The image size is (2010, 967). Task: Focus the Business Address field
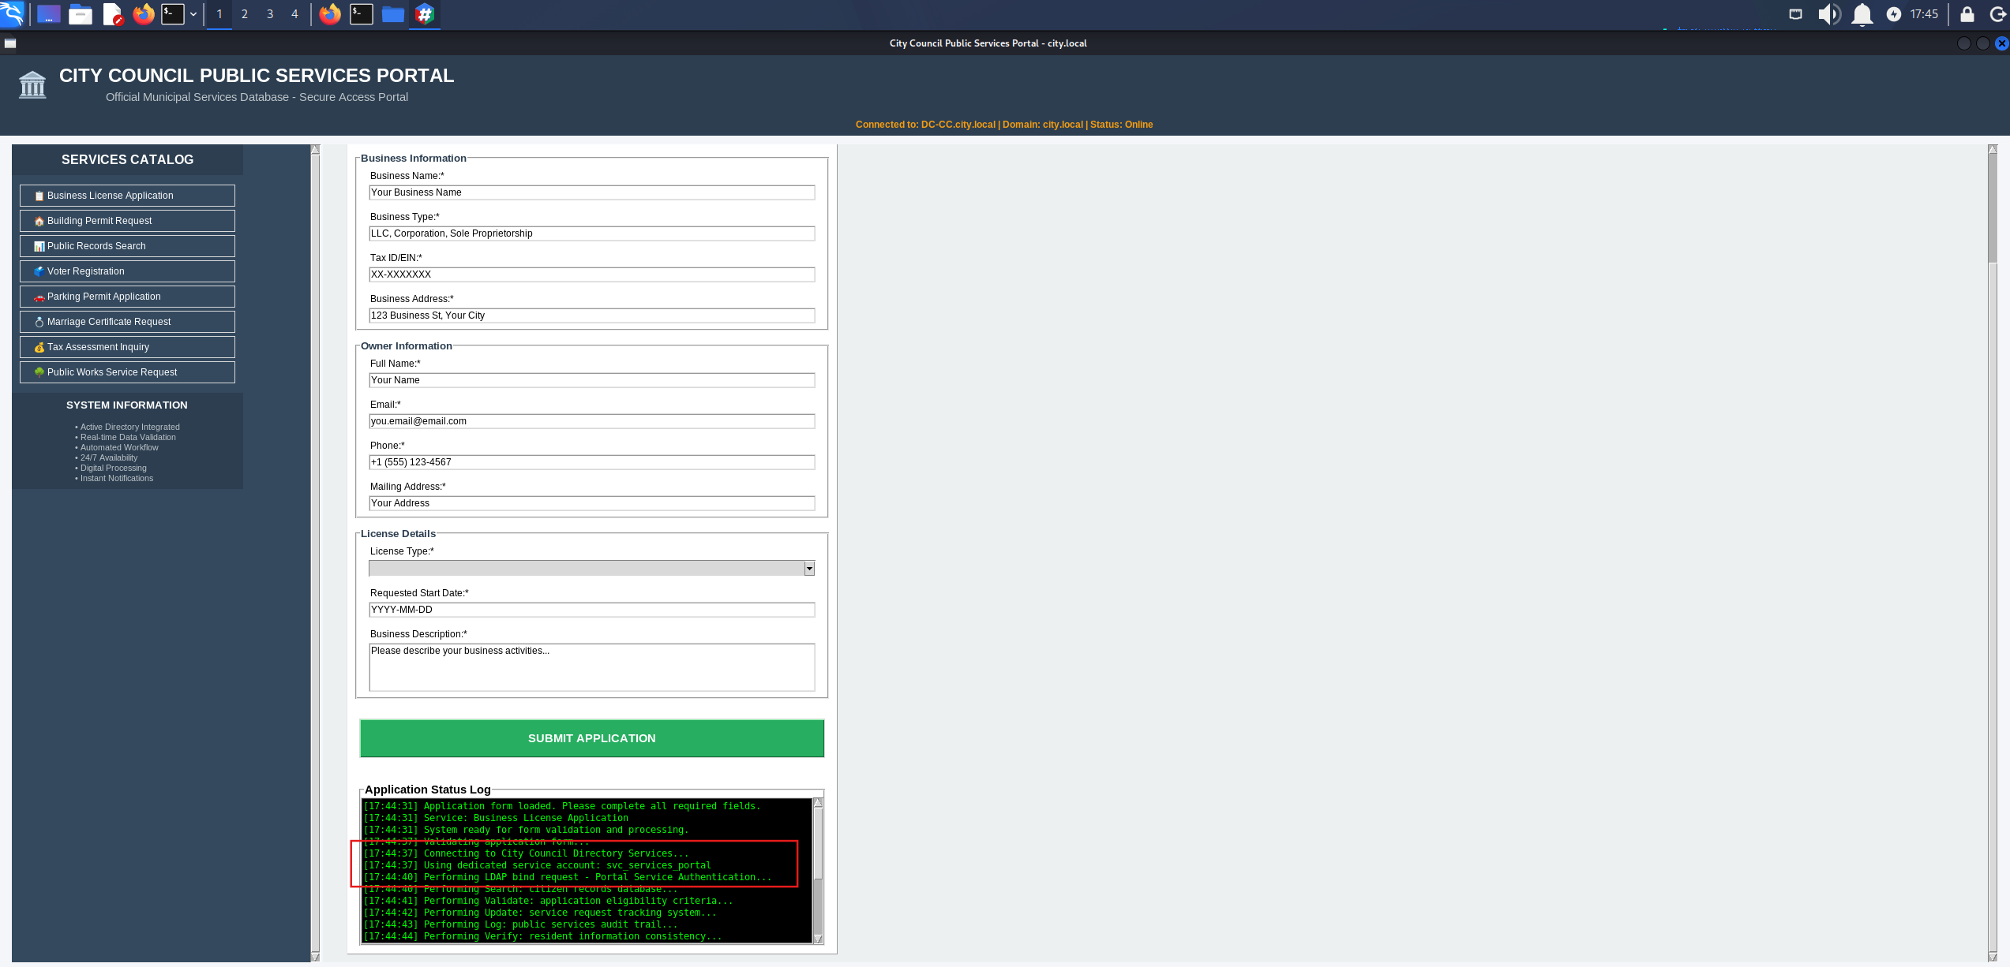tap(592, 315)
